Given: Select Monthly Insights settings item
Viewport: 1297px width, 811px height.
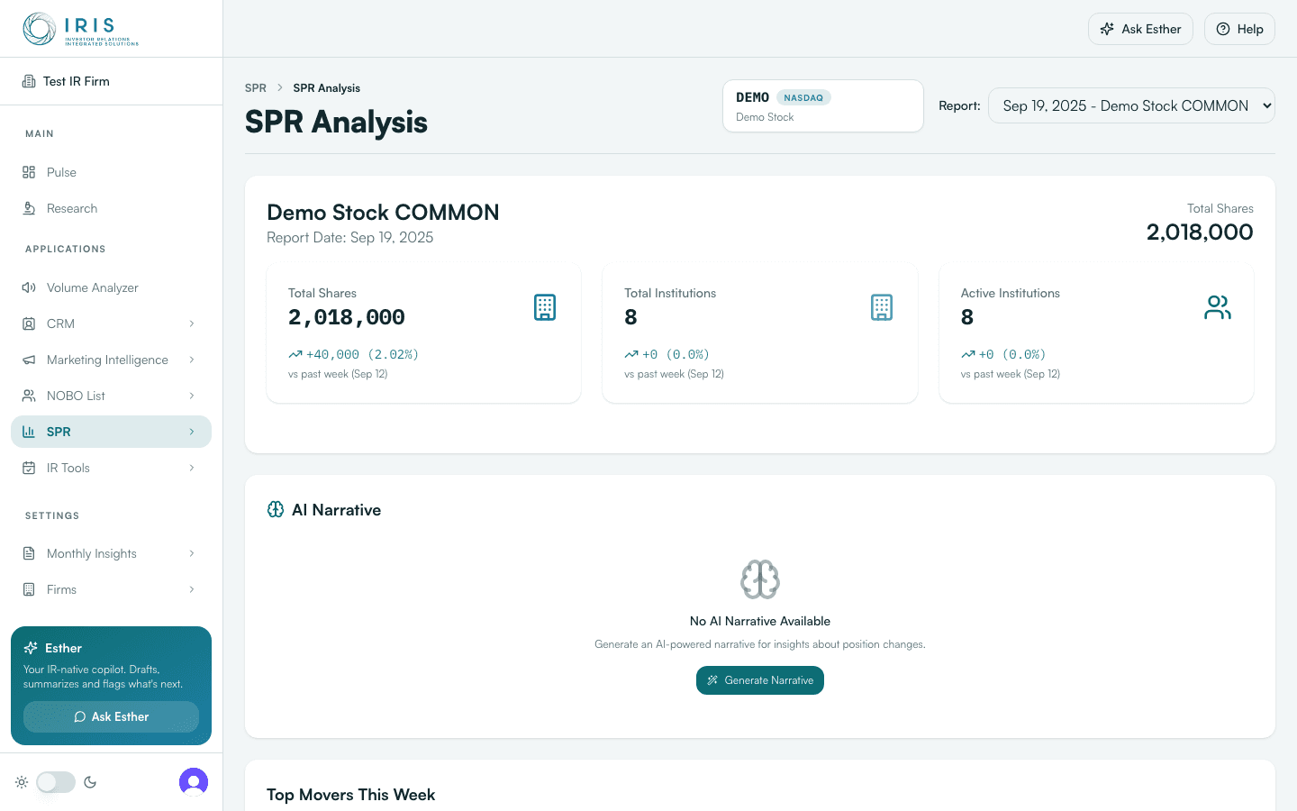Looking at the screenshot, I should (111, 553).
